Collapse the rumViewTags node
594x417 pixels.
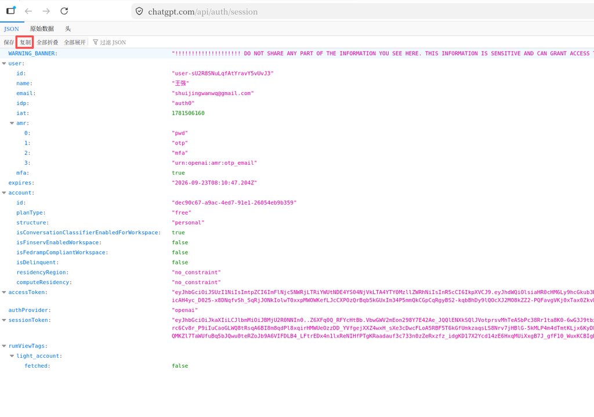pos(4,346)
